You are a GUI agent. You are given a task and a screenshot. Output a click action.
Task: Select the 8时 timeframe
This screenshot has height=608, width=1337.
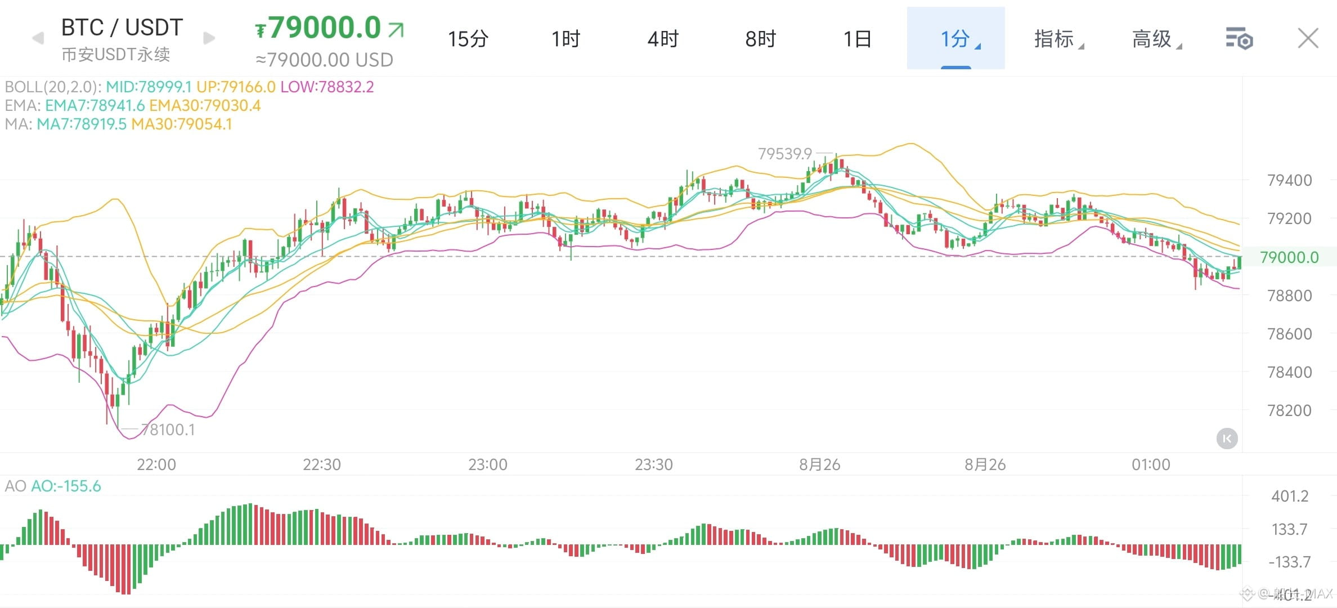pos(760,39)
